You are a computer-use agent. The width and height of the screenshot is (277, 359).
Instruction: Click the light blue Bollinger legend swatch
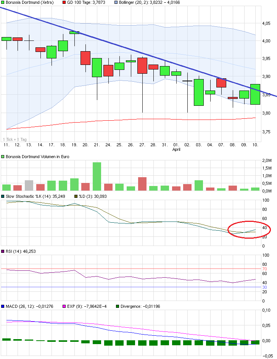click(x=116, y=3)
